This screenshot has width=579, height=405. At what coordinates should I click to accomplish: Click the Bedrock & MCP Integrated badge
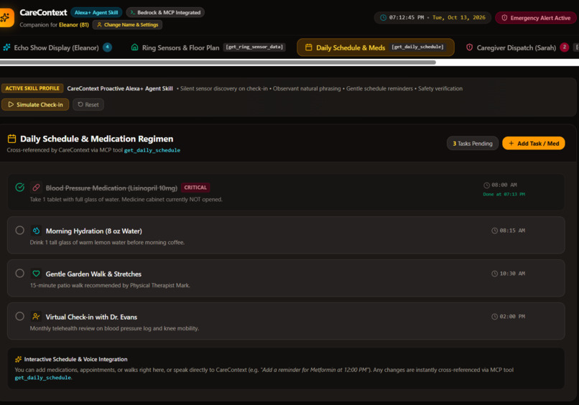click(165, 12)
